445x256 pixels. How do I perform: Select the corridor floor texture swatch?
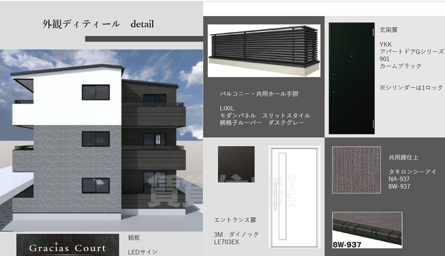(x=357, y=170)
